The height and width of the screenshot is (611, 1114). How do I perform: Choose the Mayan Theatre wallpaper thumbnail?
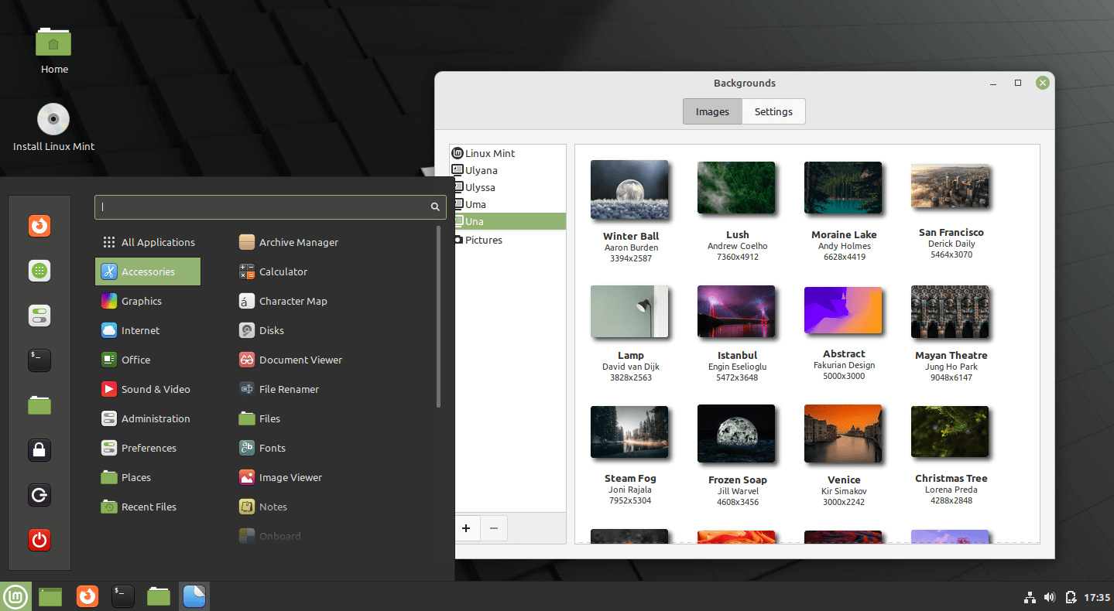click(950, 312)
